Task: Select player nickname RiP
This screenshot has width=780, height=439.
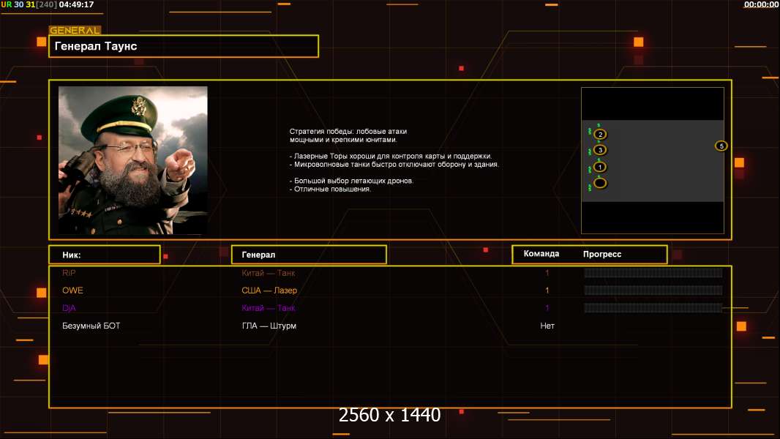Action: pyautogui.click(x=69, y=273)
